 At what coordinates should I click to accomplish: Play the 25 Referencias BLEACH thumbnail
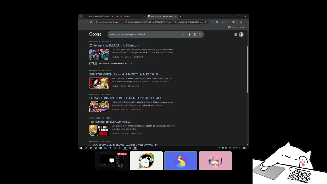pos(99,54)
